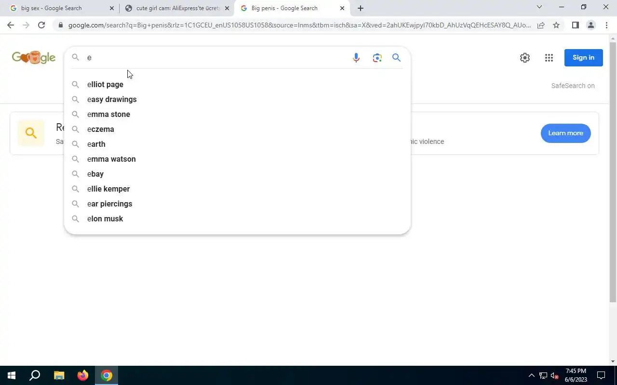Bookmark this tab with the star
Image resolution: width=617 pixels, height=385 pixels.
pyautogui.click(x=556, y=25)
